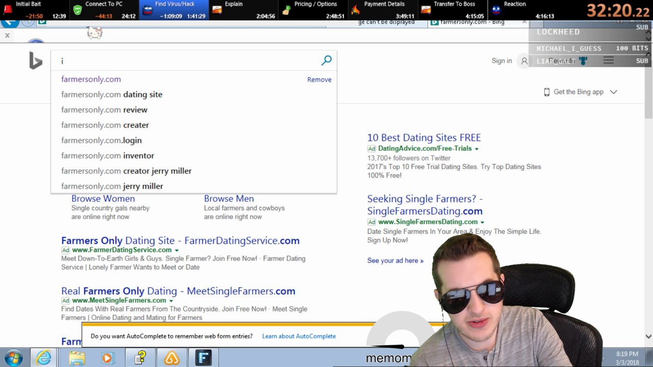
Task: Open dropdown arrow next to www.MeetSingleFarmers.com
Action: (x=171, y=301)
